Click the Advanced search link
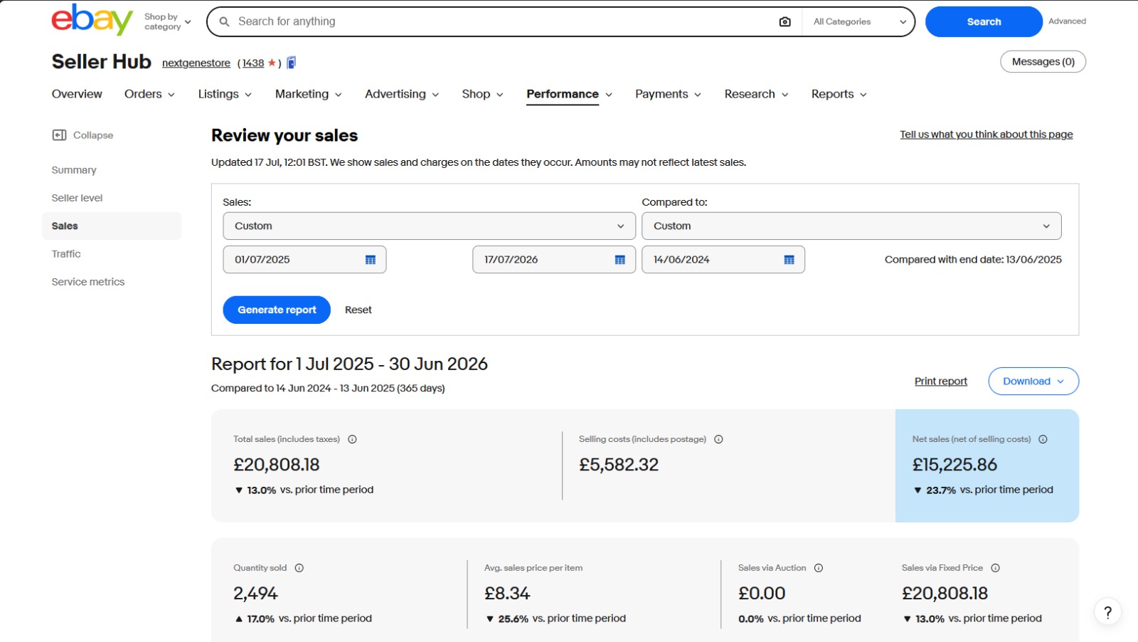Viewport: 1138px width, 642px height. 1067,21
